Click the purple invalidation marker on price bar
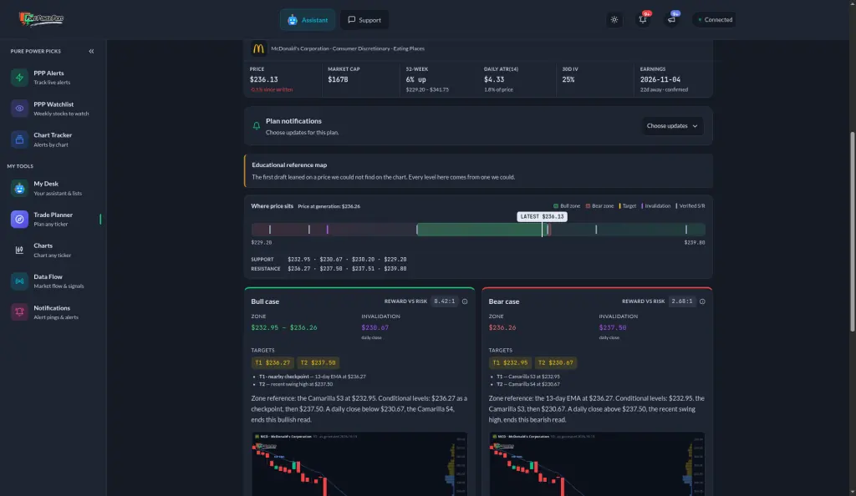 327,230
